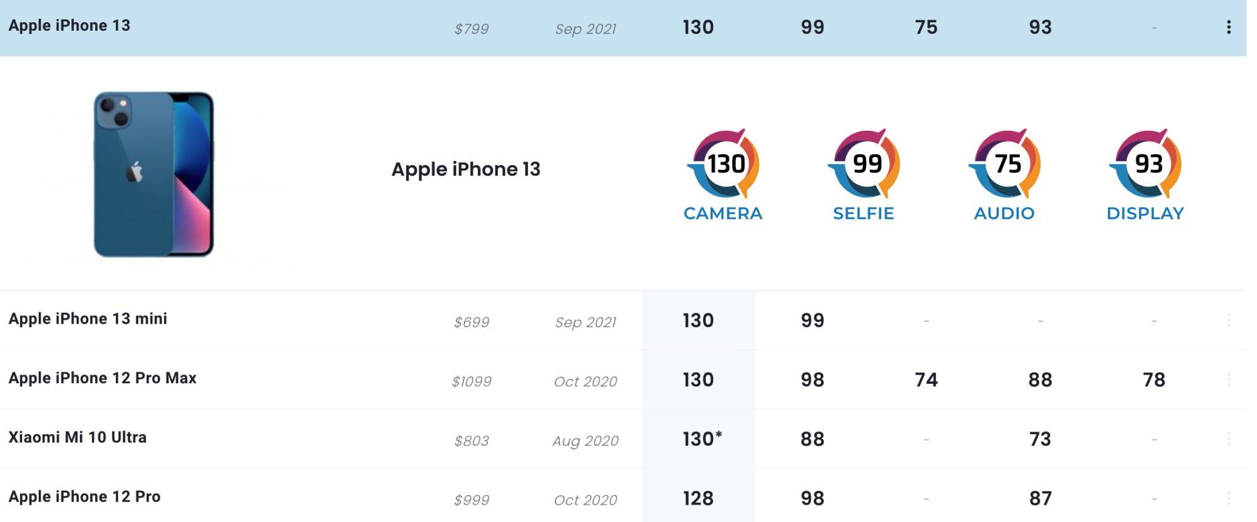The width and height of the screenshot is (1257, 522).
Task: Click the Audio score badge showing 75
Action: pyautogui.click(x=1007, y=164)
